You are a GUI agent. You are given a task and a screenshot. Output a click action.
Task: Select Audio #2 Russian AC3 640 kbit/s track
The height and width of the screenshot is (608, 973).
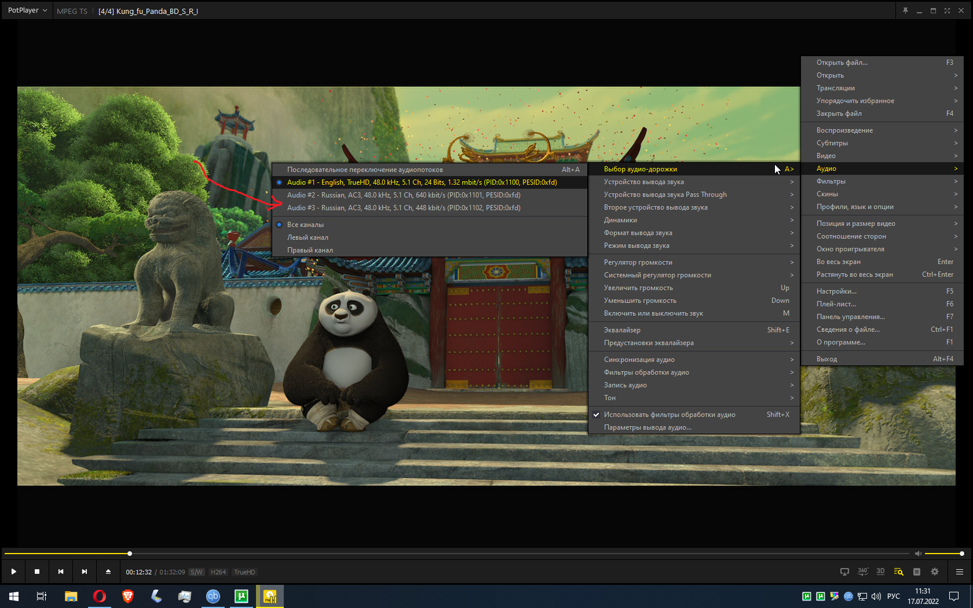(430, 195)
